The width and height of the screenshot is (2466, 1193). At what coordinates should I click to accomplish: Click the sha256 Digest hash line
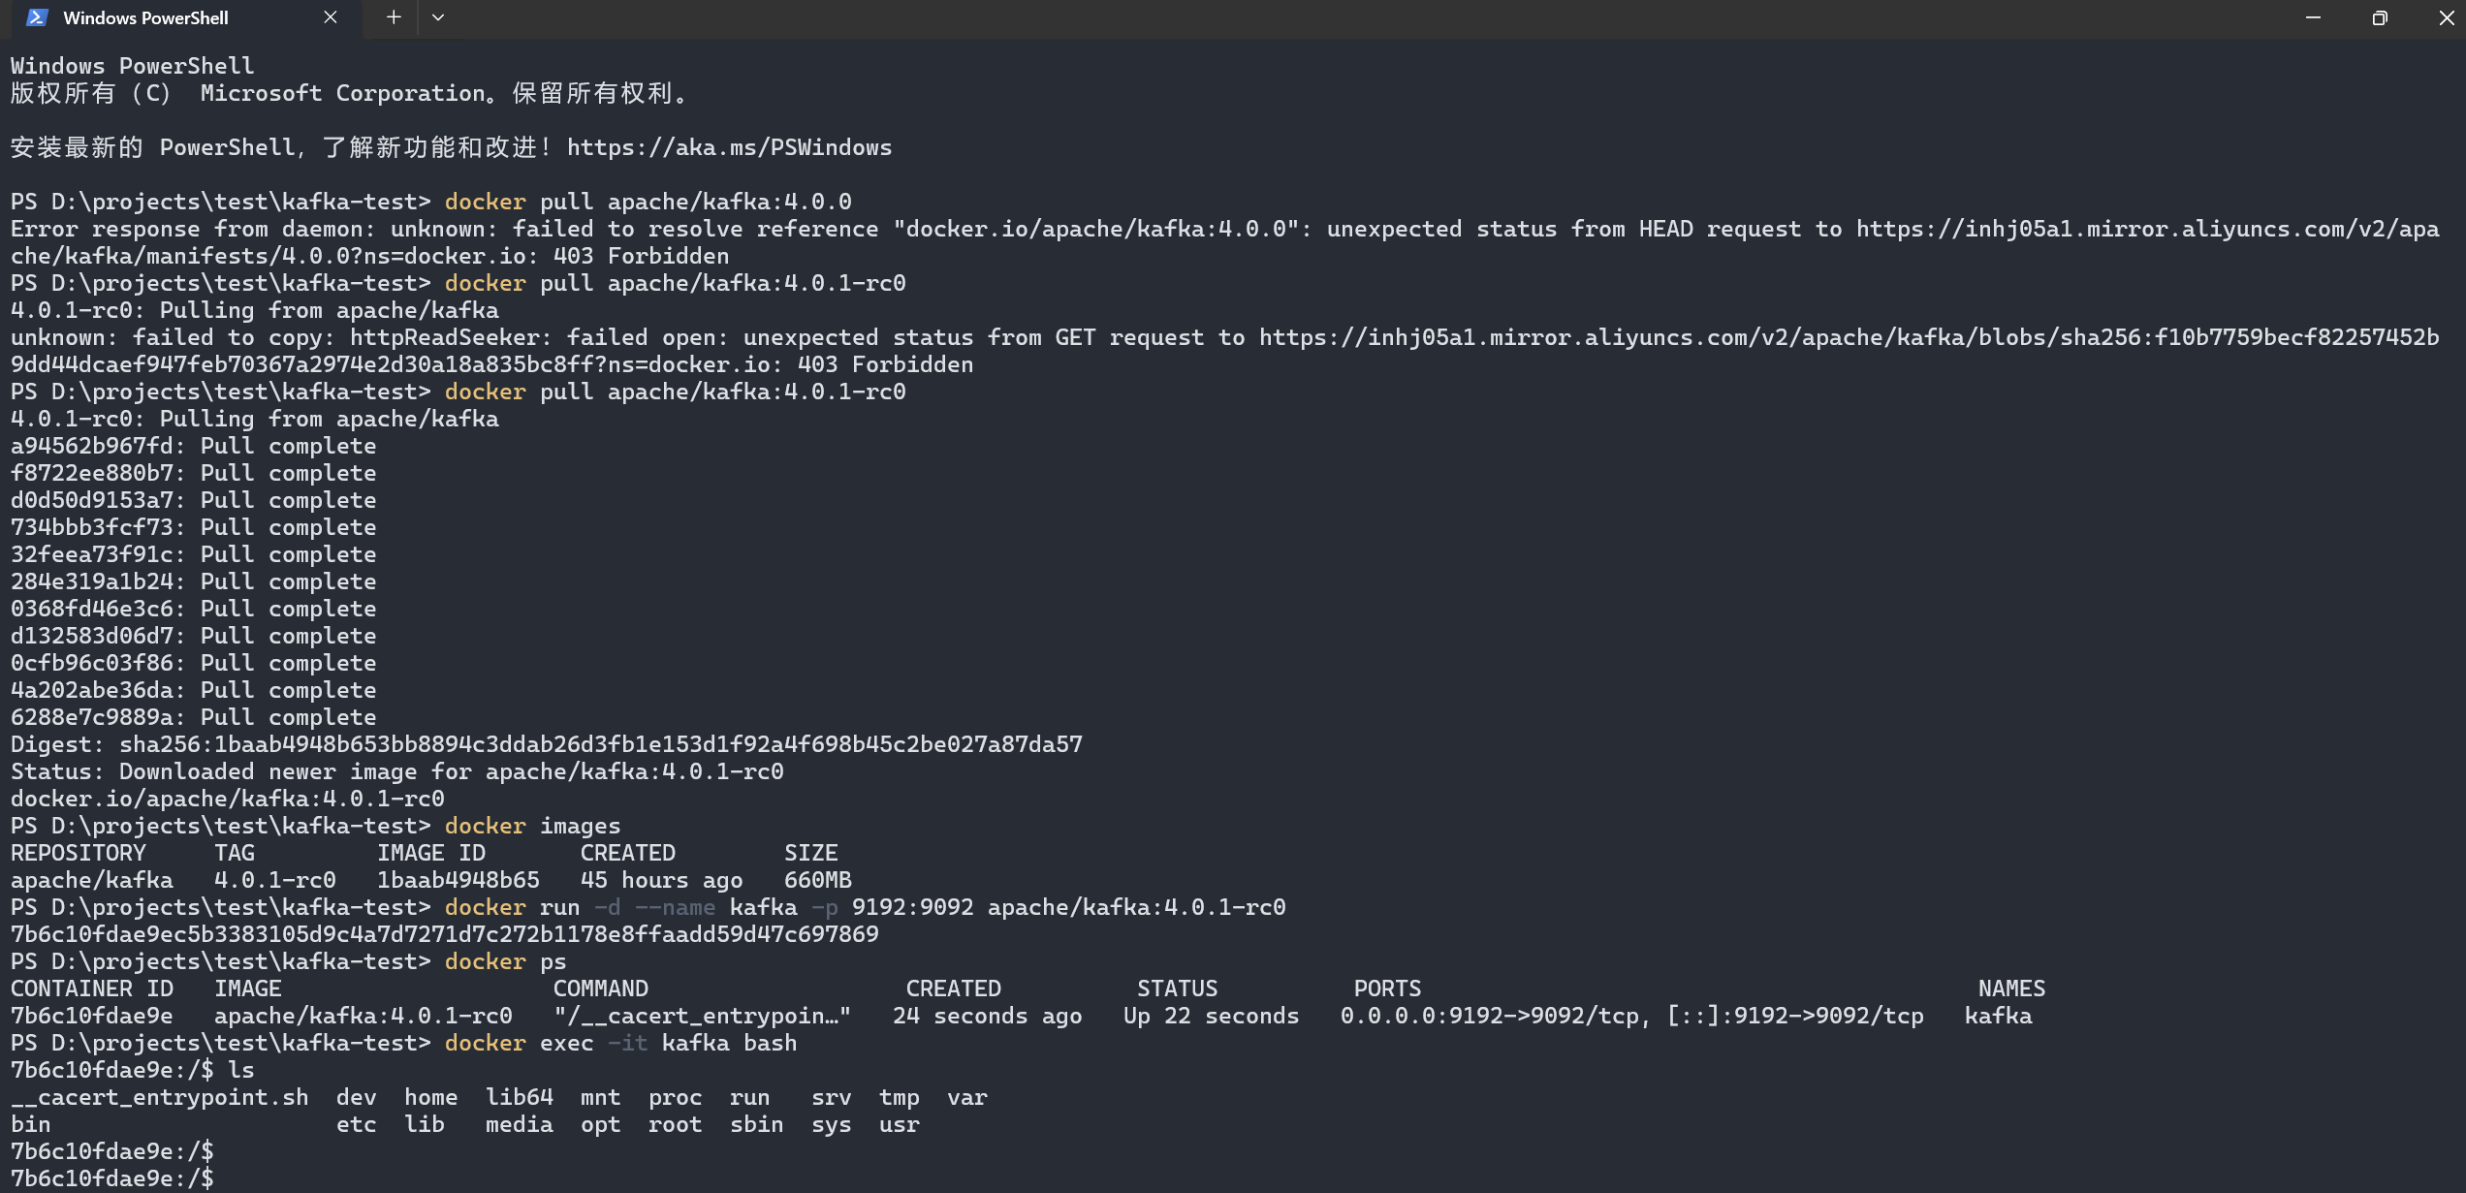coord(601,744)
